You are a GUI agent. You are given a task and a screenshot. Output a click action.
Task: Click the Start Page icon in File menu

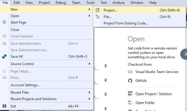[4, 22]
